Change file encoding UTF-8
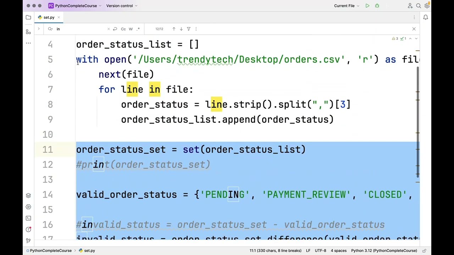The height and width of the screenshot is (255, 454). click(320, 251)
